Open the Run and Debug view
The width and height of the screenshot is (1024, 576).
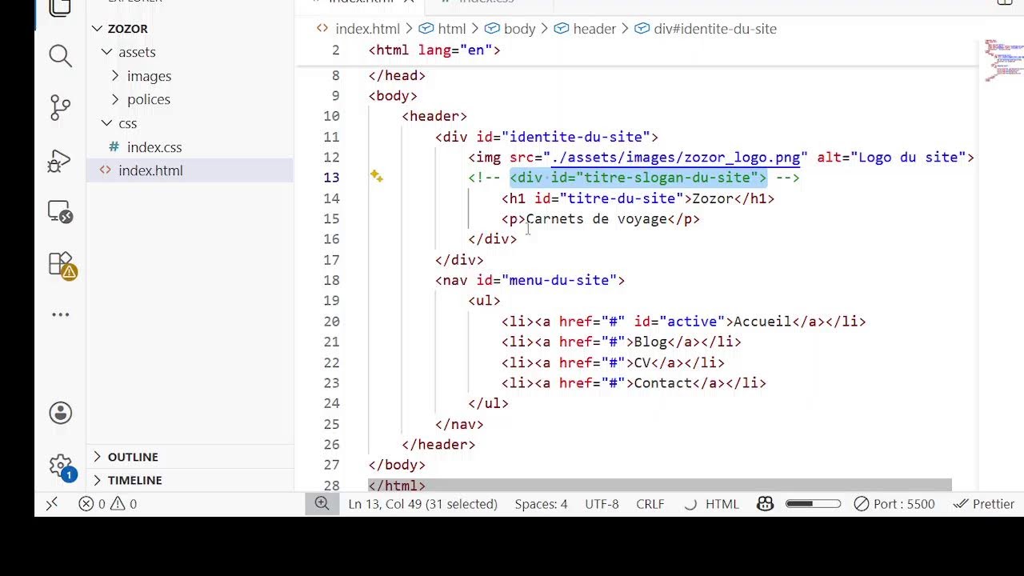60,160
